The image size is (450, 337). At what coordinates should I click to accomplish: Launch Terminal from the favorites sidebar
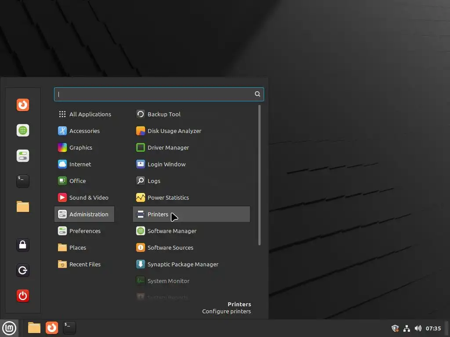[23, 181]
